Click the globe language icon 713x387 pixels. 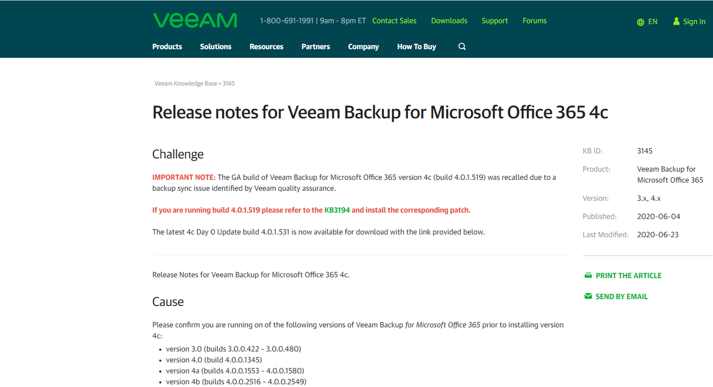click(x=640, y=22)
